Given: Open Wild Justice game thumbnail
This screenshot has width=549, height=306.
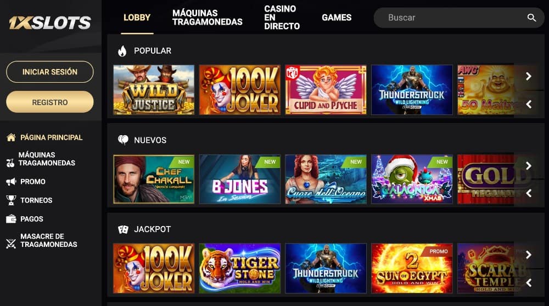Looking at the screenshot, I should pos(154,90).
